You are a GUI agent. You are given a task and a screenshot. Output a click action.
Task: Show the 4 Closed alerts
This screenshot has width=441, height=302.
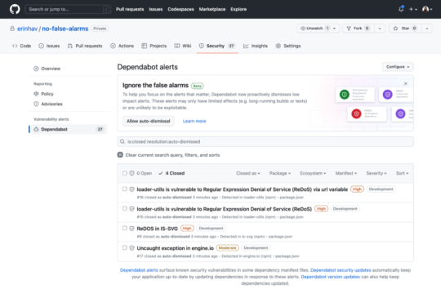pos(171,173)
